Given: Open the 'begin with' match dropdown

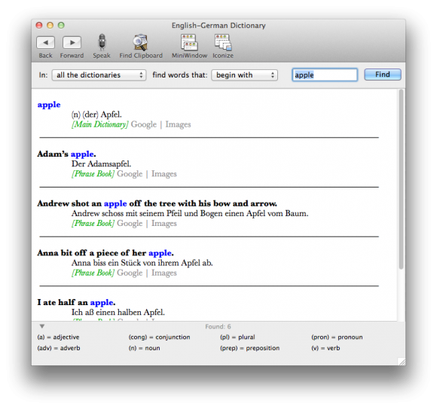Looking at the screenshot, I should click(244, 75).
